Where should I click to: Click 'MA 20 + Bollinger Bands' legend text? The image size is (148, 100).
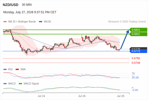pyautogui.click(x=22, y=22)
